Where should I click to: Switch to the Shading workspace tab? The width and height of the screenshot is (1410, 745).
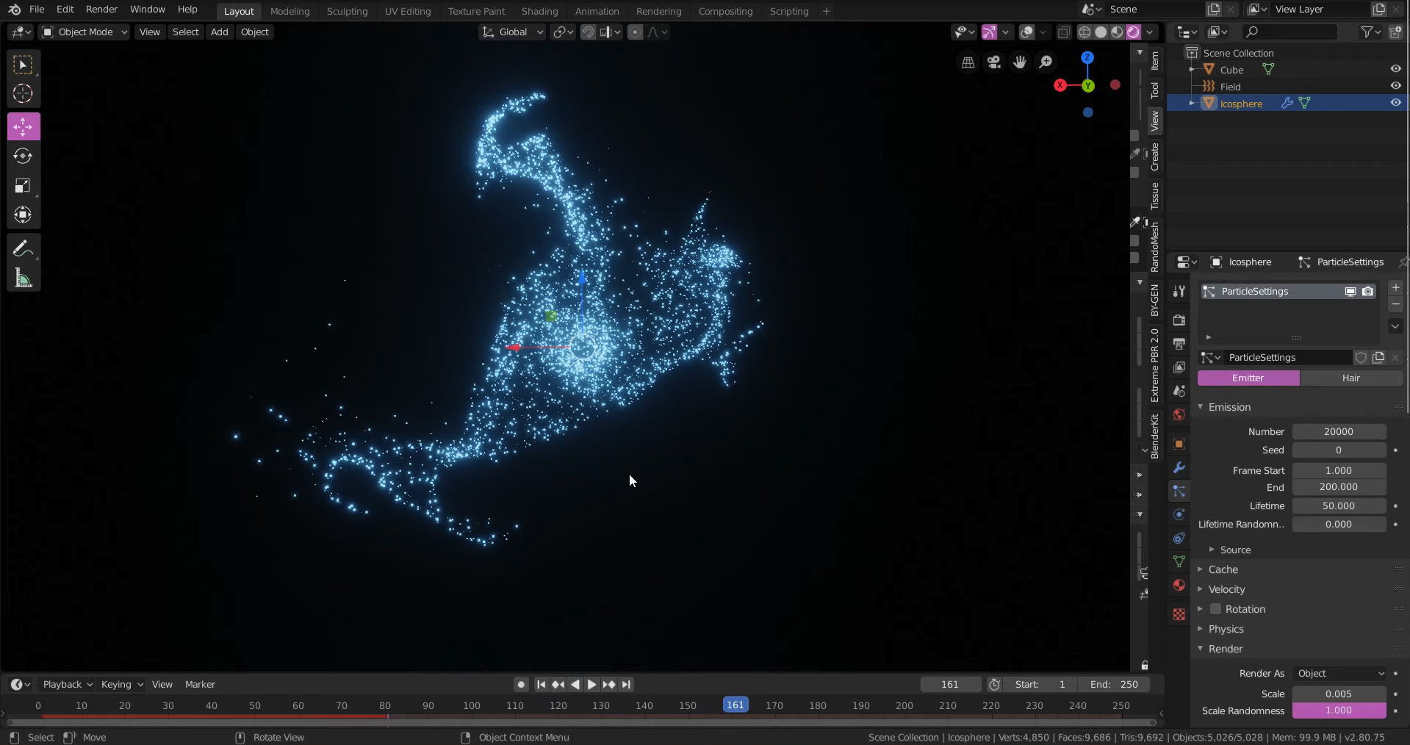[539, 11]
